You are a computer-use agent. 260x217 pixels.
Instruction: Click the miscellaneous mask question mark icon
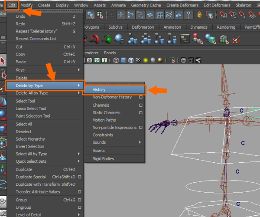188,15
